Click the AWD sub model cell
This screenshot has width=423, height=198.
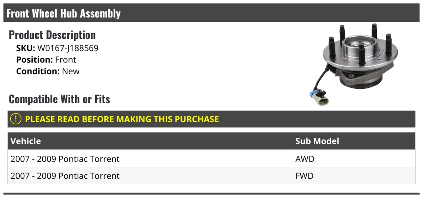pos(305,159)
